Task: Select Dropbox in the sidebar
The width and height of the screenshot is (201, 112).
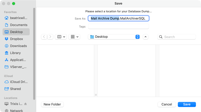Action: click(16, 39)
